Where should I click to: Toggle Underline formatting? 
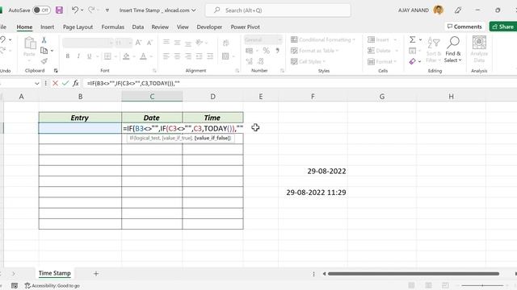(x=90, y=56)
